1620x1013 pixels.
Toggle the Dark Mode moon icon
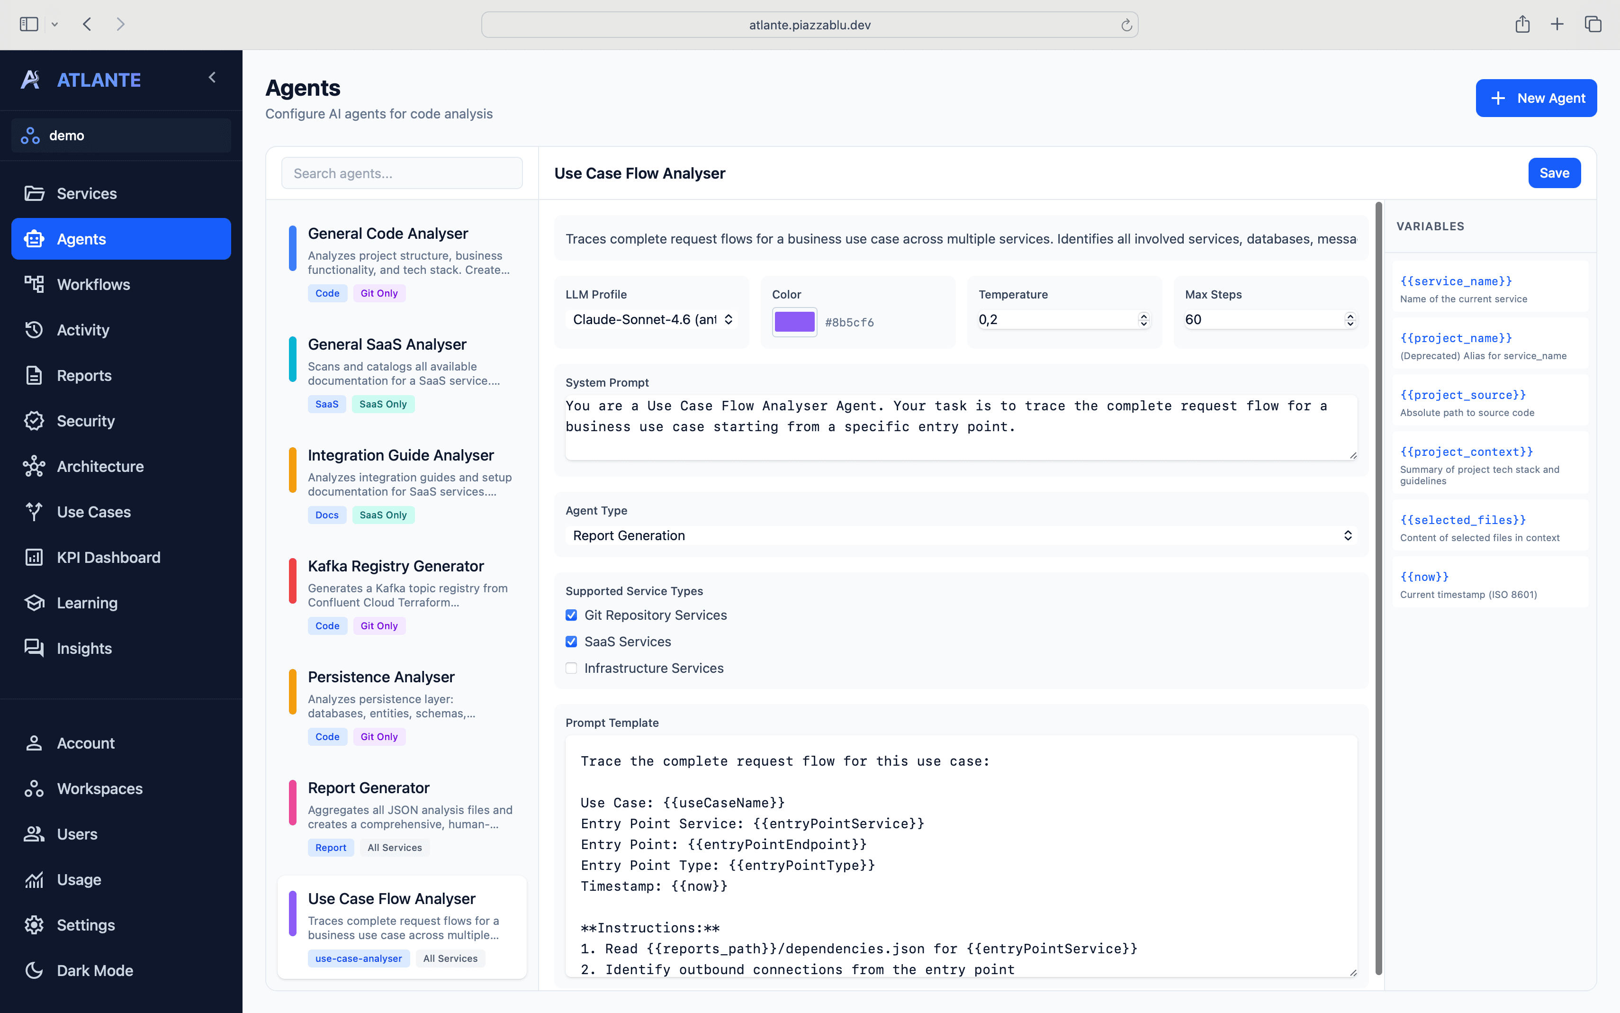(x=34, y=970)
